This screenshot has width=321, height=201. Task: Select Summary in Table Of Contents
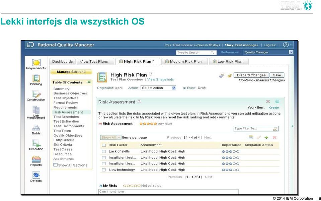pos(61,89)
